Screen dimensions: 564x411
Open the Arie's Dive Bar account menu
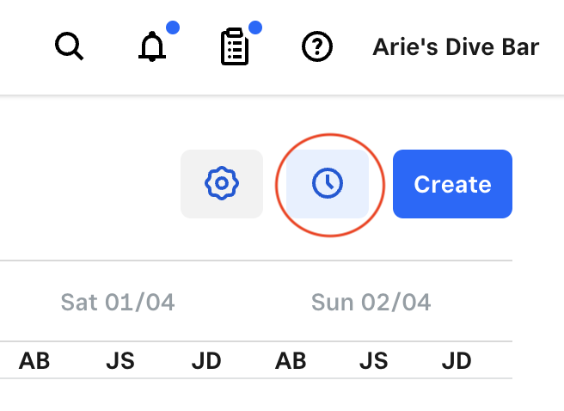[x=456, y=46]
